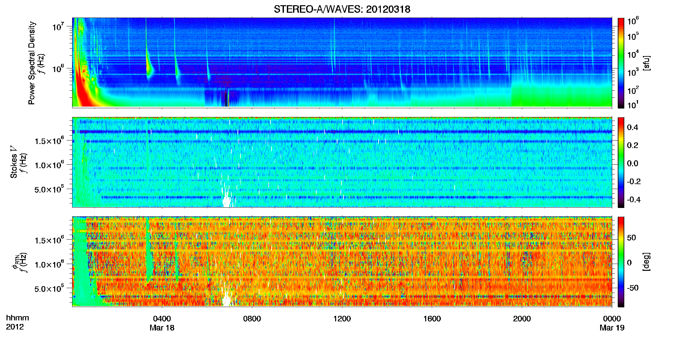Screen dimensions: 684x352
Task: Click the 0 tick on the degrees colorbar
Action: pyautogui.click(x=630, y=263)
